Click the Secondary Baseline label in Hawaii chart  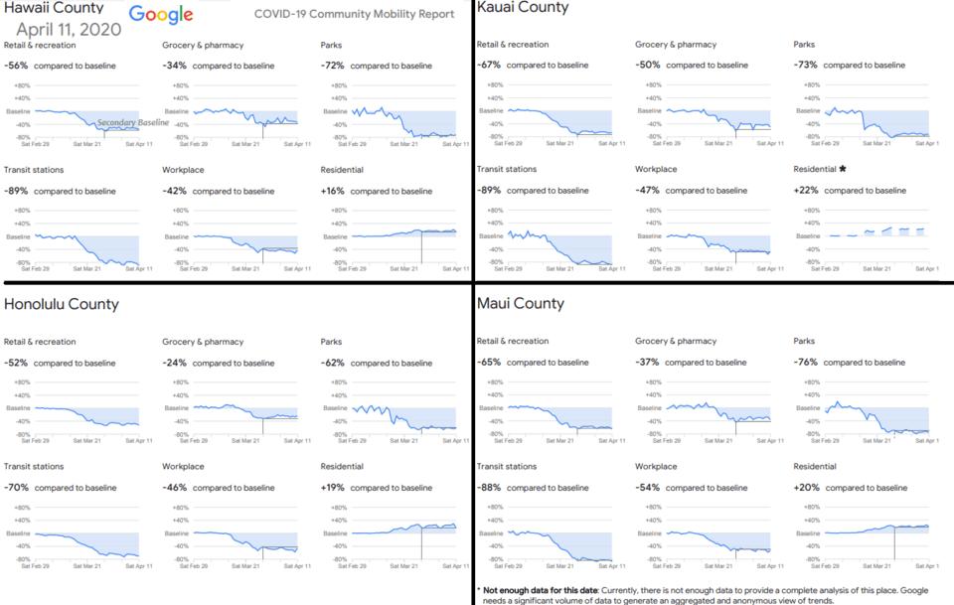click(133, 122)
